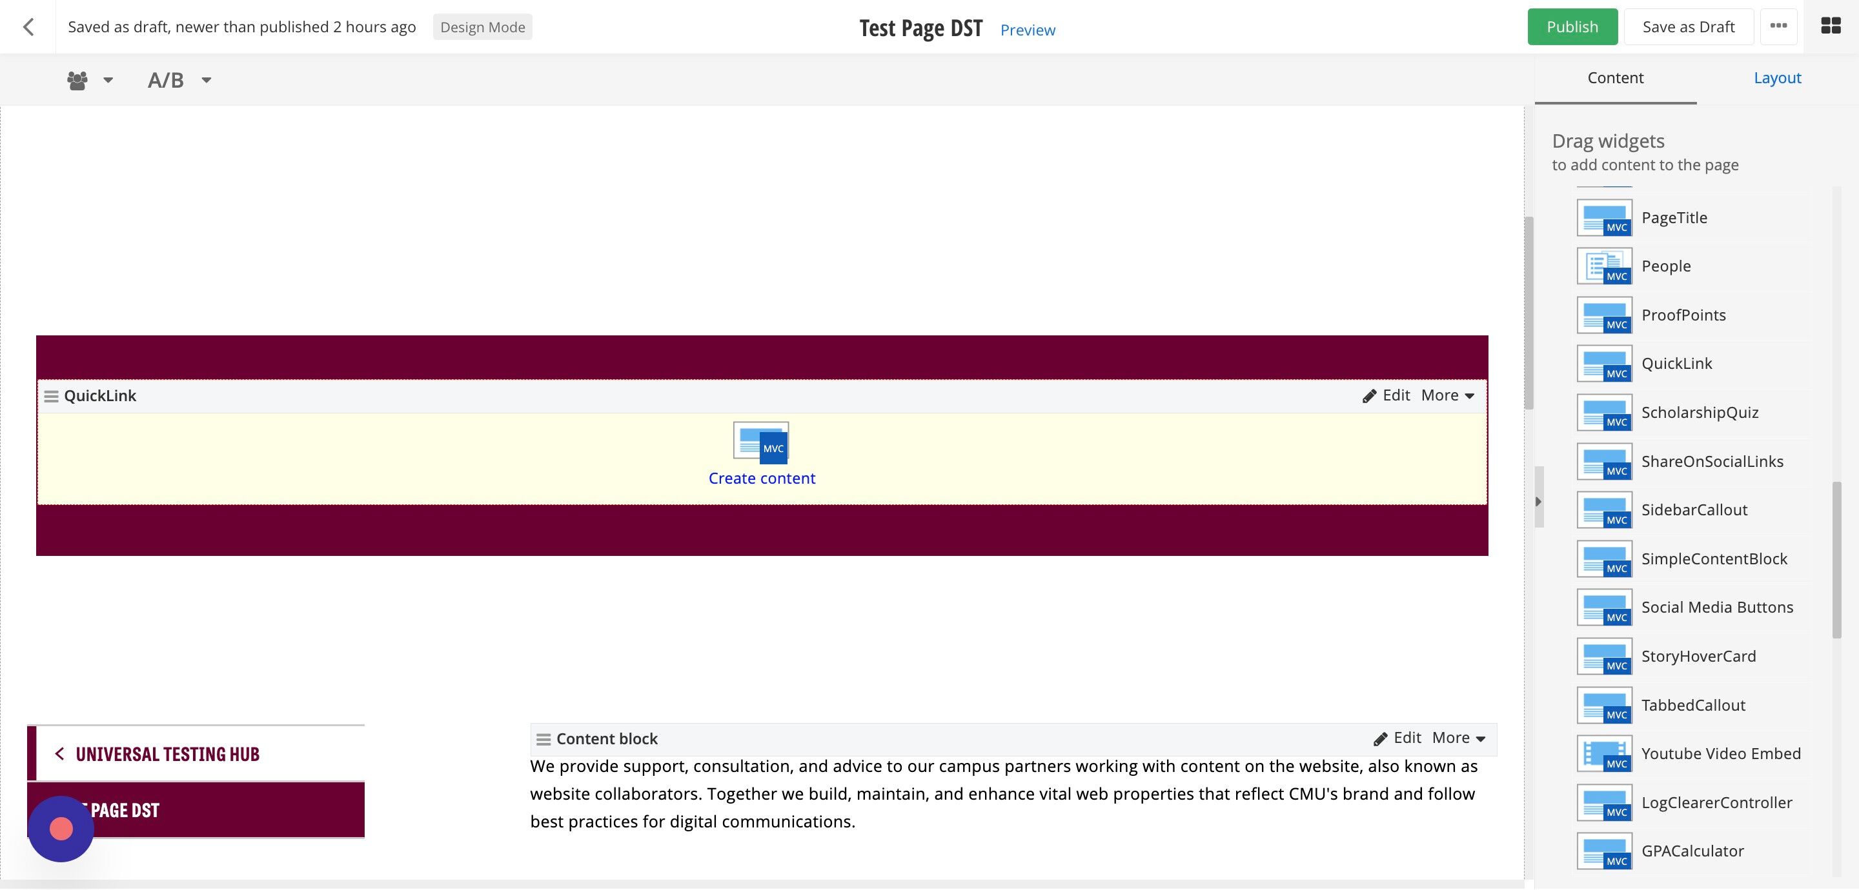Click Save as Draft button
This screenshot has width=1859, height=890.
tap(1688, 27)
